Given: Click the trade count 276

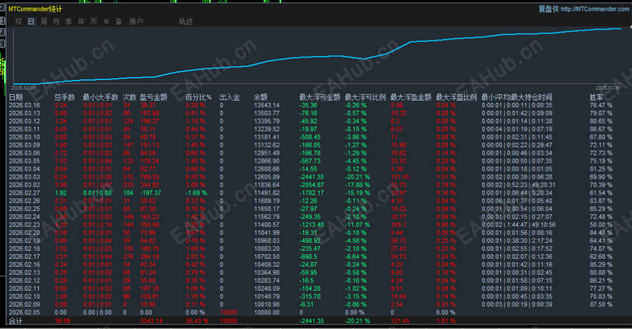Looking at the screenshot, I should pyautogui.click(x=128, y=256).
